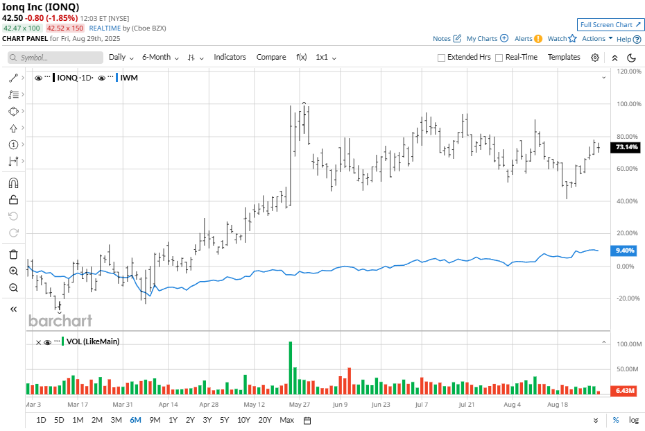Add to My Charts
645x431 pixels.
tap(488, 39)
